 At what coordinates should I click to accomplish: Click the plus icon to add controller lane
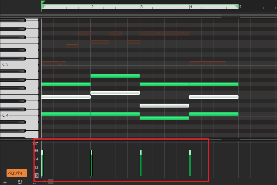(x=5, y=182)
